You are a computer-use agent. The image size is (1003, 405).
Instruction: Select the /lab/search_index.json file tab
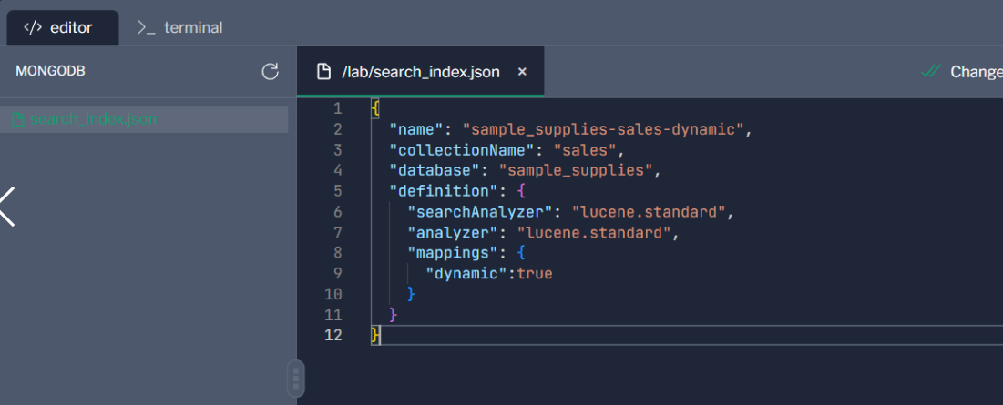click(420, 72)
